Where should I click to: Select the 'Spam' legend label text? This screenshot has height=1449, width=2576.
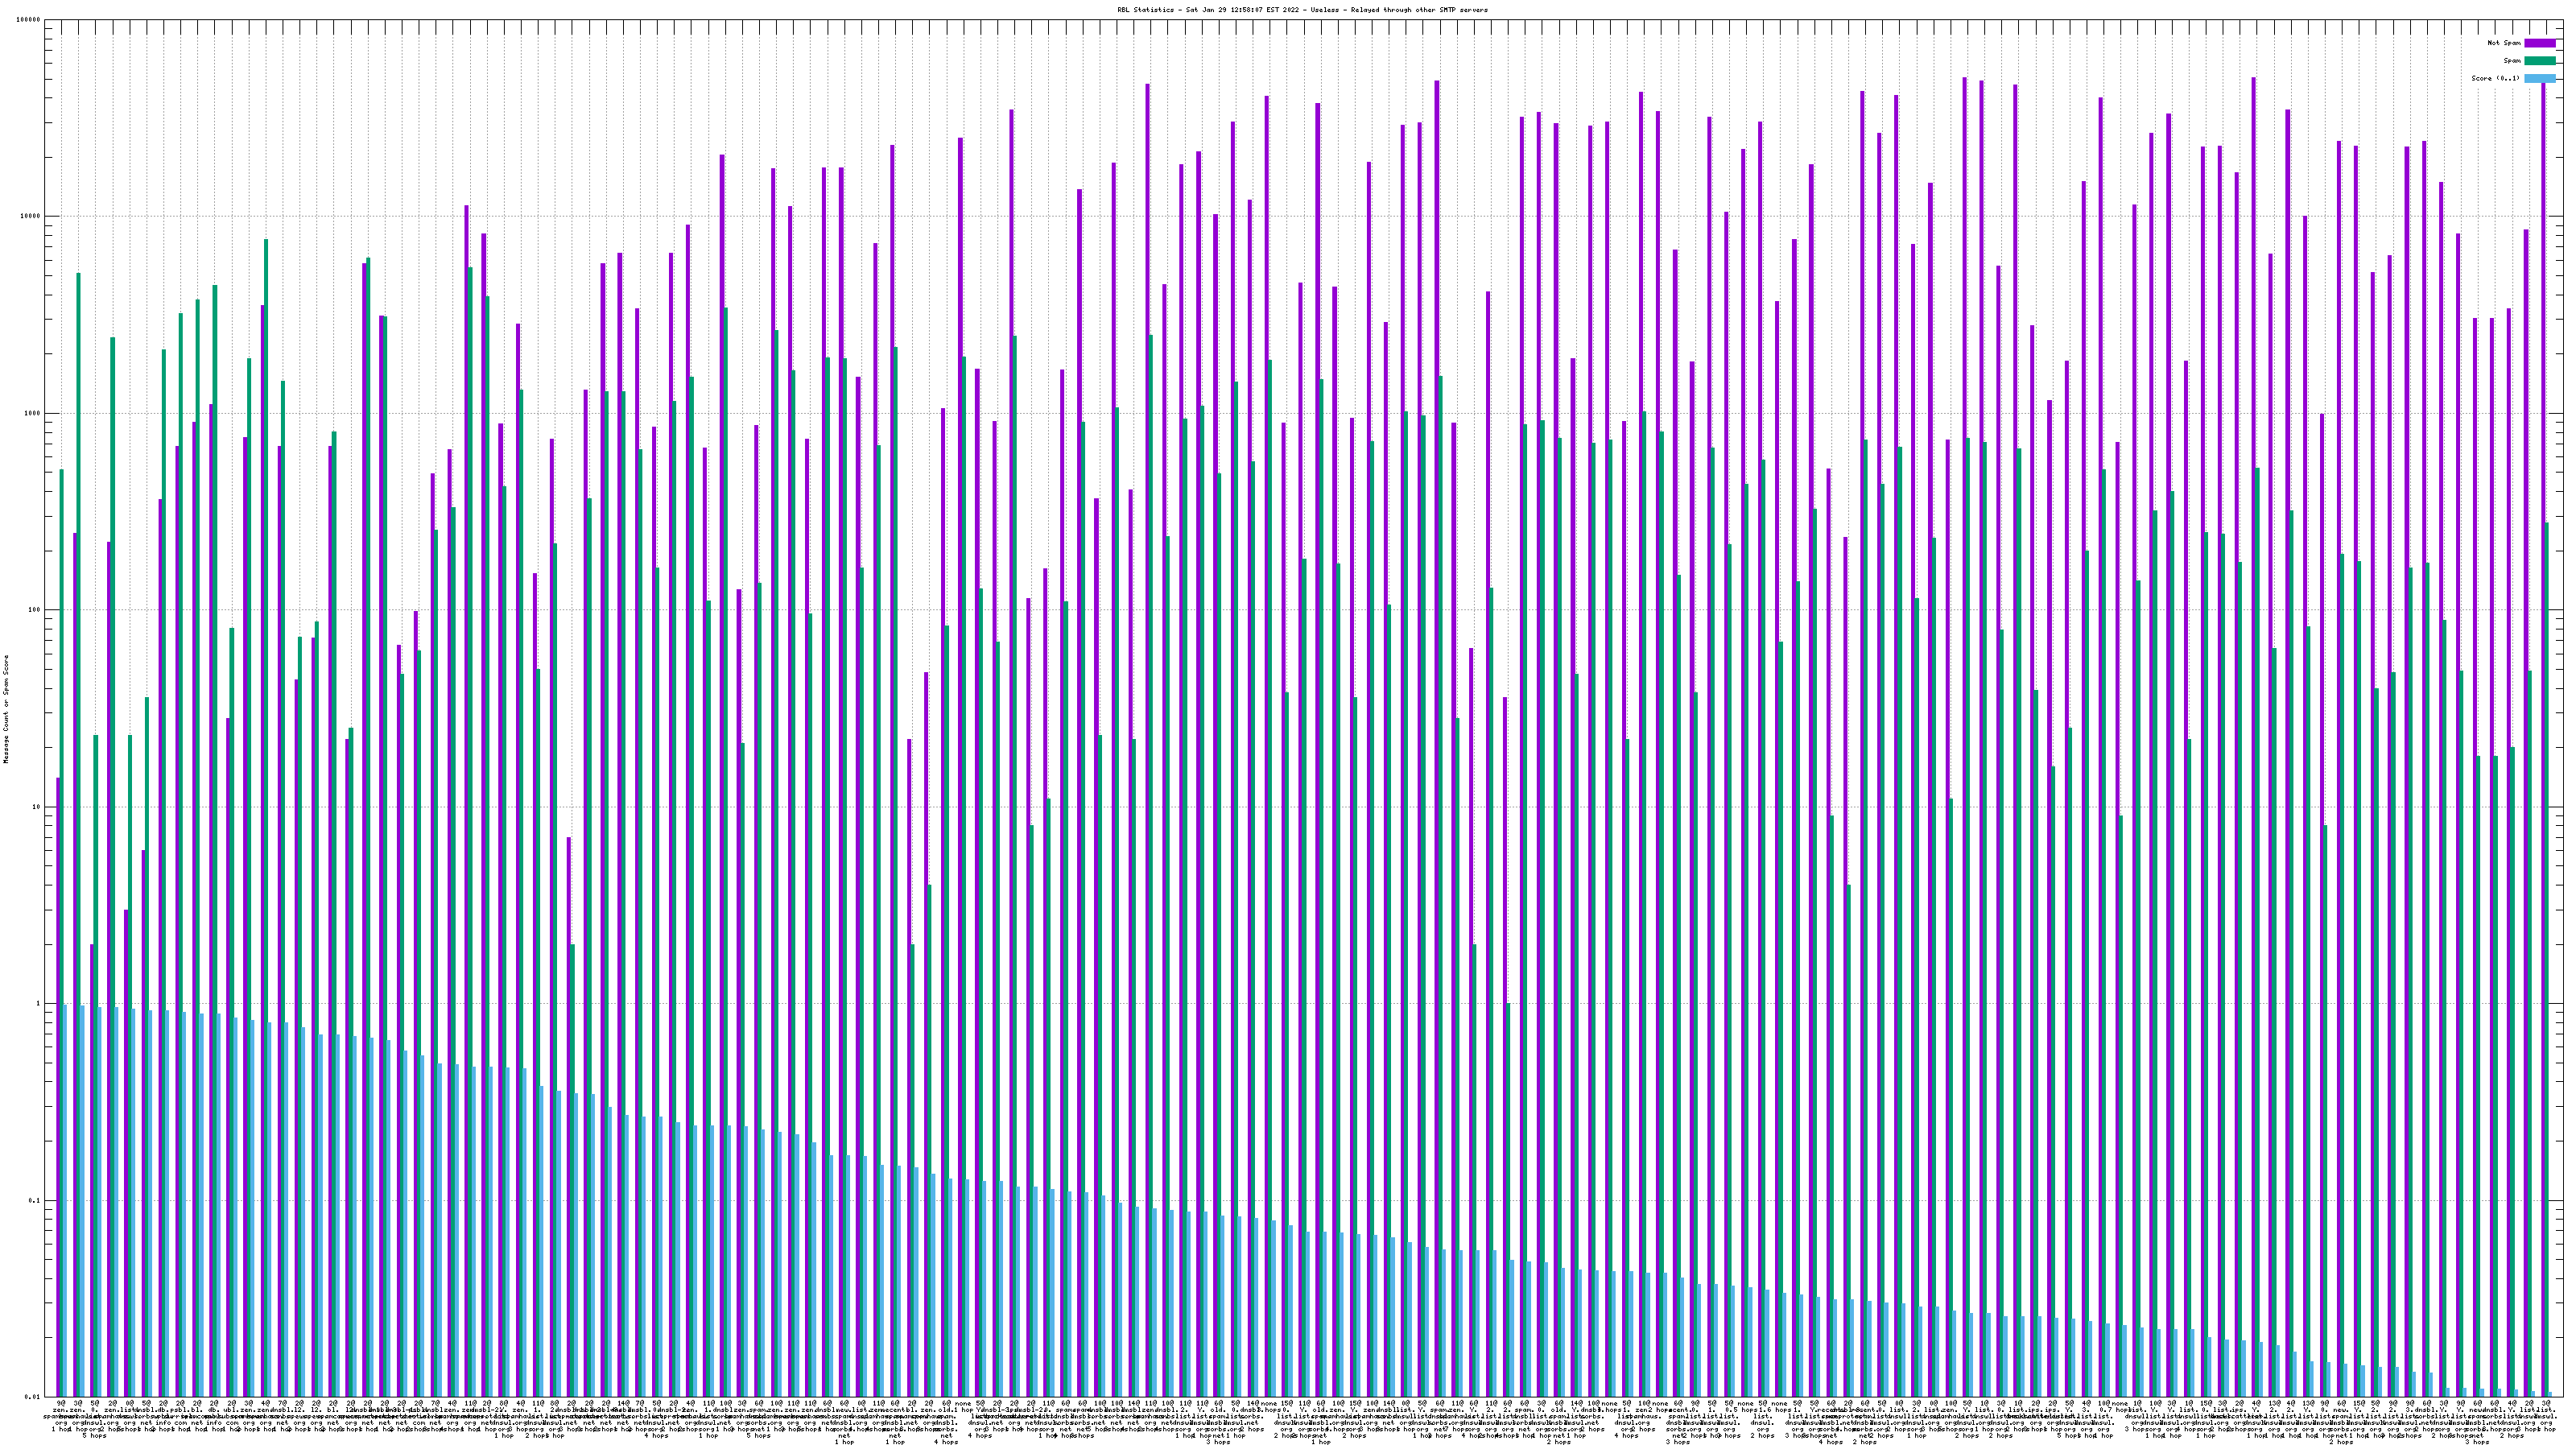coord(2512,61)
